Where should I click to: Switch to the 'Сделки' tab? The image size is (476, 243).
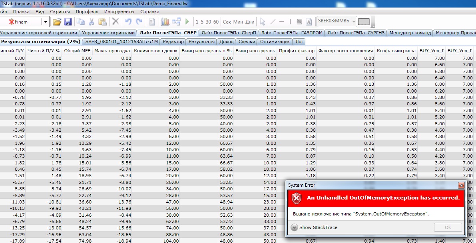(247, 41)
